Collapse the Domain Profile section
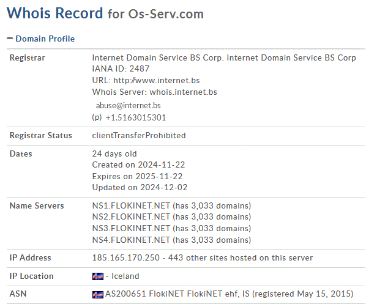The width and height of the screenshot is (366, 307). 10,39
